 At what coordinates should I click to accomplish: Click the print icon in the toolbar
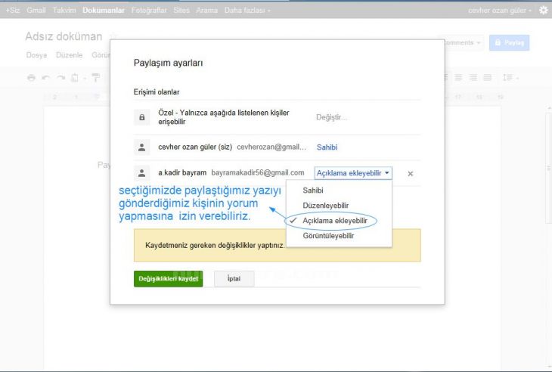(31, 77)
